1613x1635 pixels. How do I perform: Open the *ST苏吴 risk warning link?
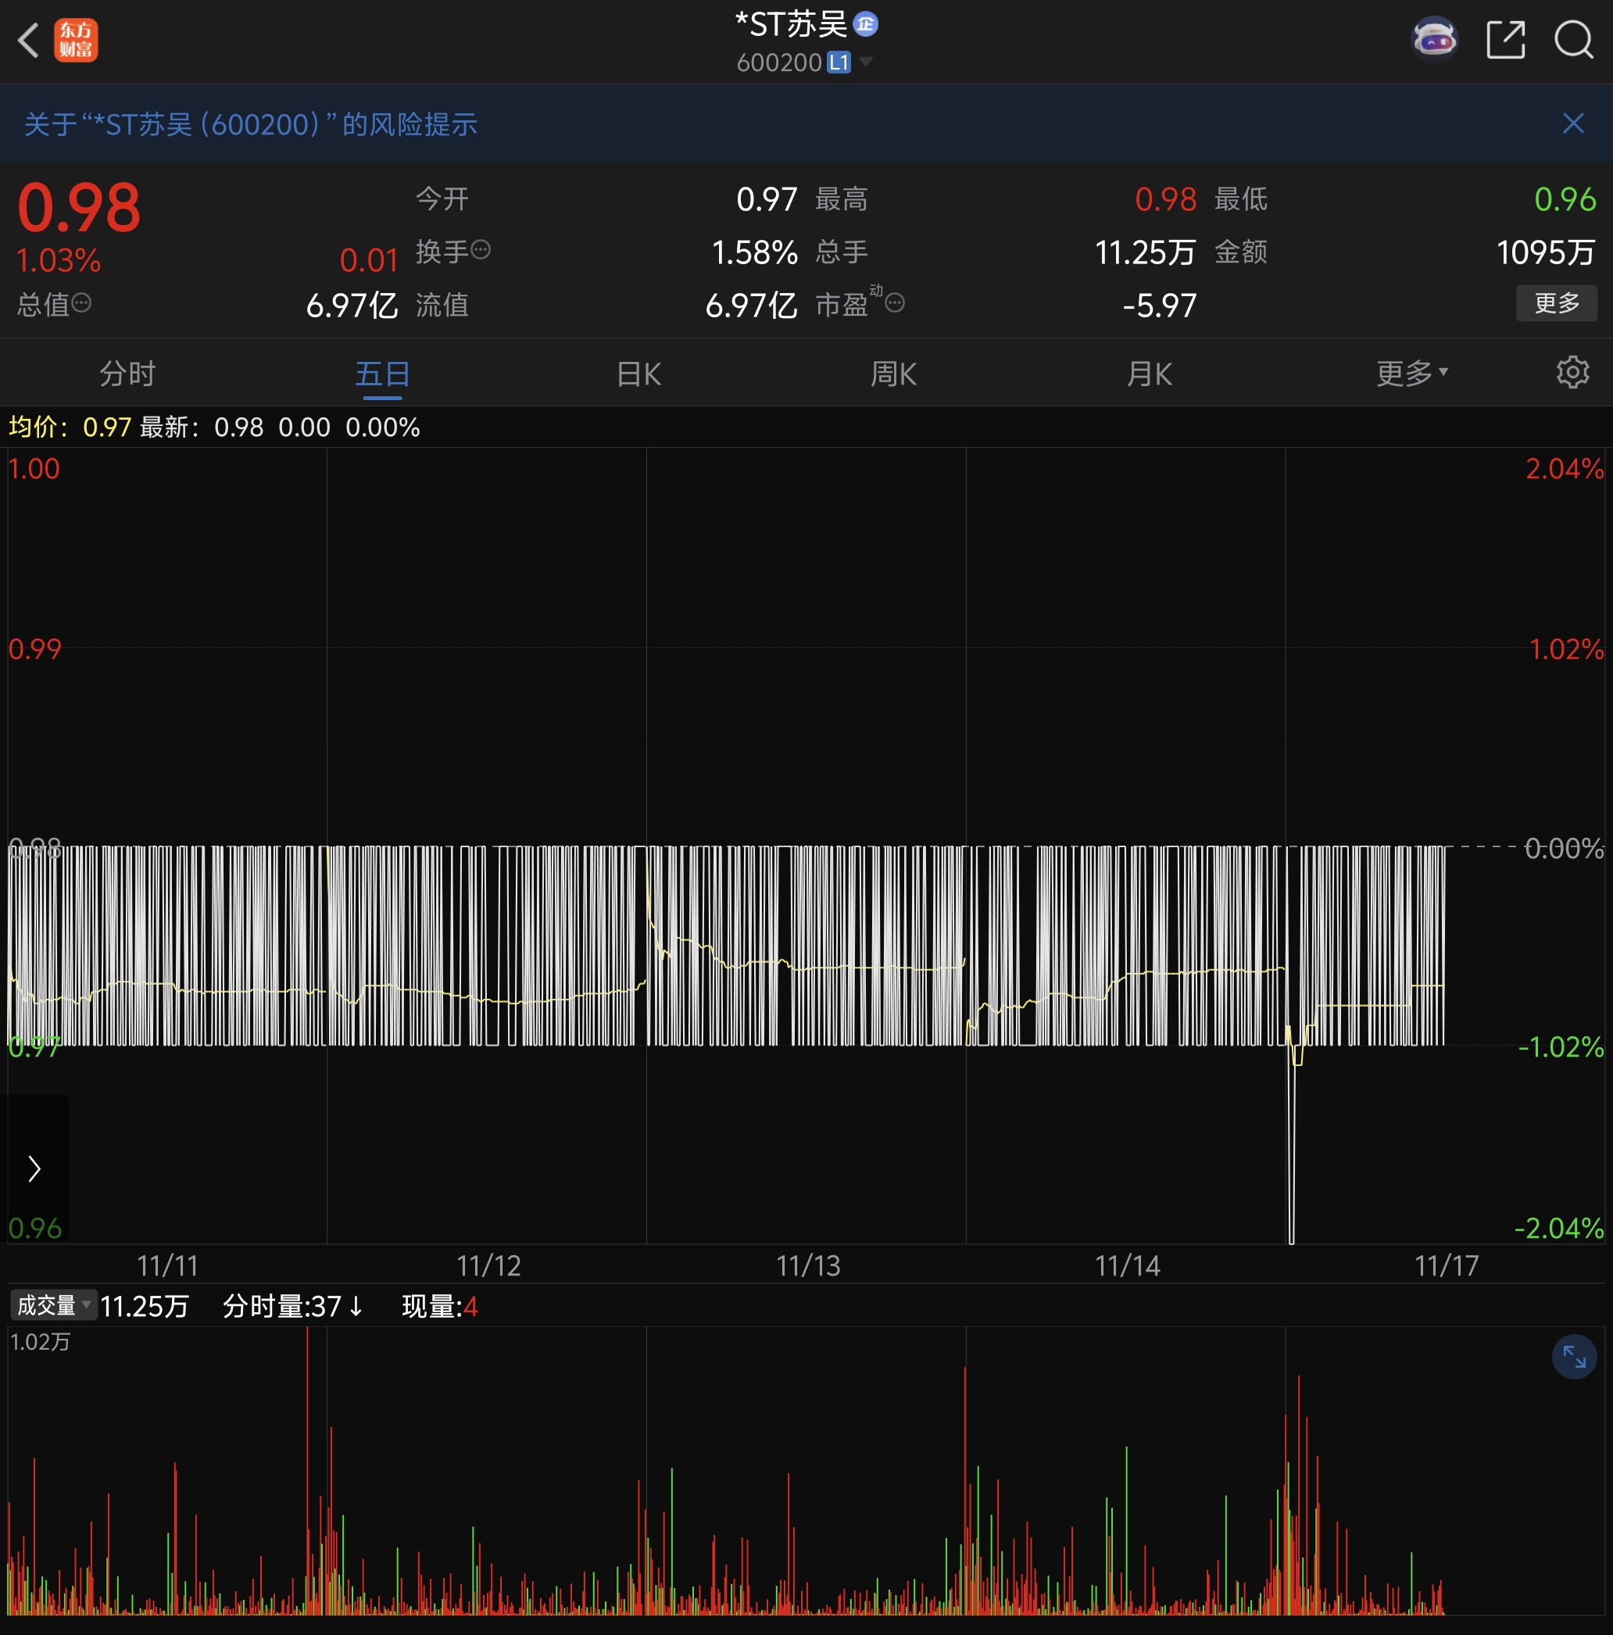[x=251, y=124]
